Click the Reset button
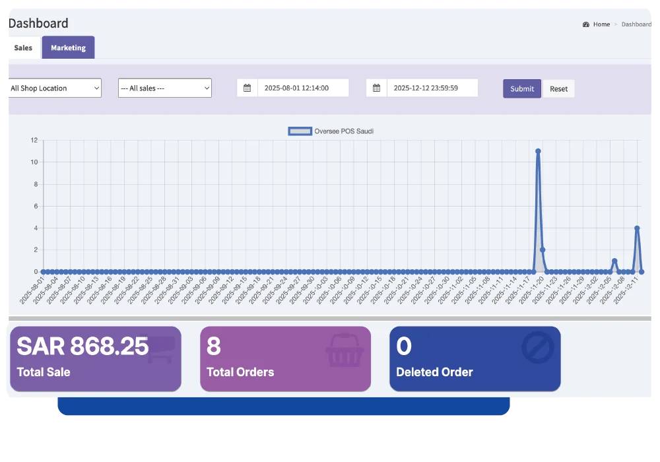This screenshot has width=660, height=462. point(558,88)
